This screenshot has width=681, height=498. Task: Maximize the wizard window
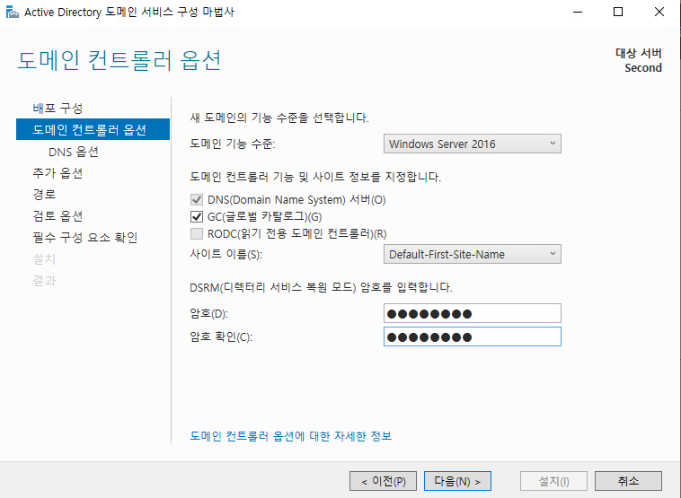(x=618, y=13)
